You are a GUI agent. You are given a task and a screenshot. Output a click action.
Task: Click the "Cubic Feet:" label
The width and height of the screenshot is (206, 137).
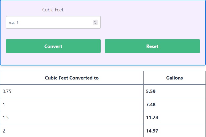[53, 10]
